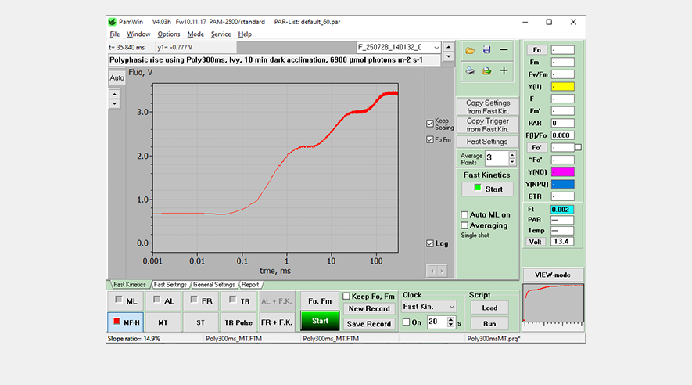This screenshot has width=692, height=385.
Task: Click the MT multiple turnover button
Action: tap(163, 322)
